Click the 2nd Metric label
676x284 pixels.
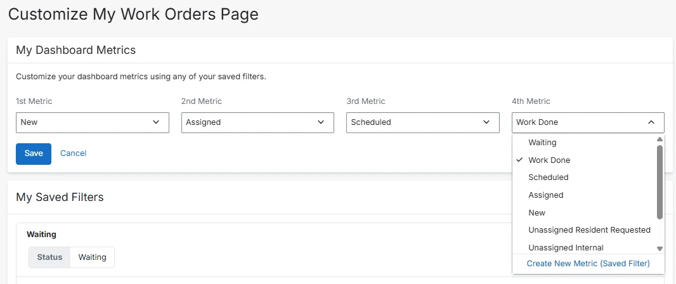[x=202, y=101]
